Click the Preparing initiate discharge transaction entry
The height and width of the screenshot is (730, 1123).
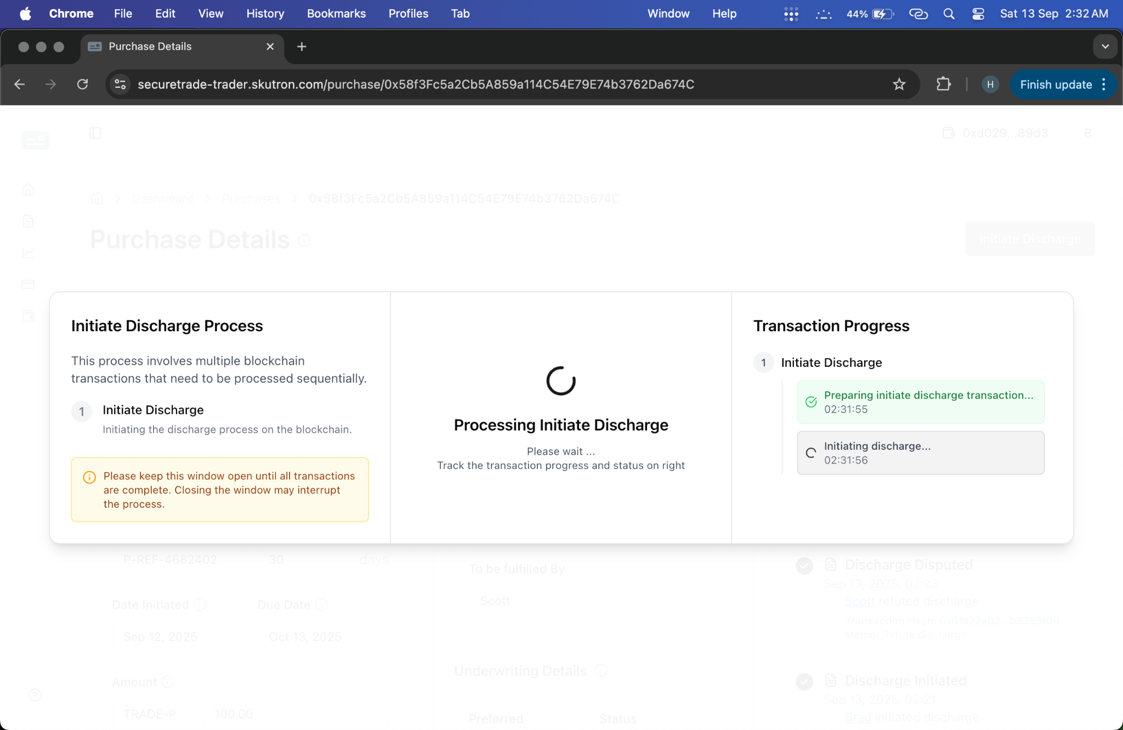920,402
